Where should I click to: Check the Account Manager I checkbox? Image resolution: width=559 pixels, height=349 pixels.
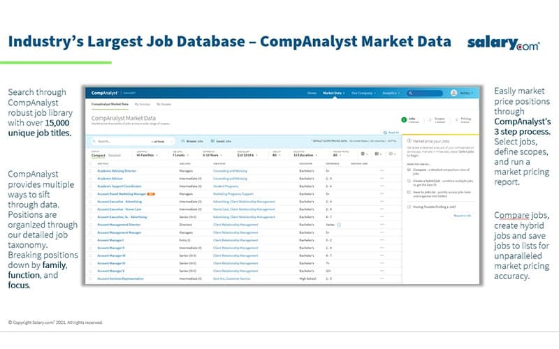[x=90, y=240]
